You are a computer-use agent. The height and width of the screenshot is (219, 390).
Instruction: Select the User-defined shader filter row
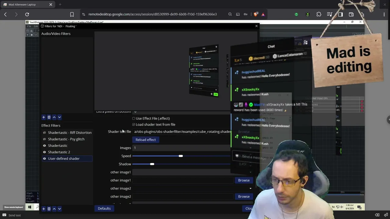click(x=67, y=158)
